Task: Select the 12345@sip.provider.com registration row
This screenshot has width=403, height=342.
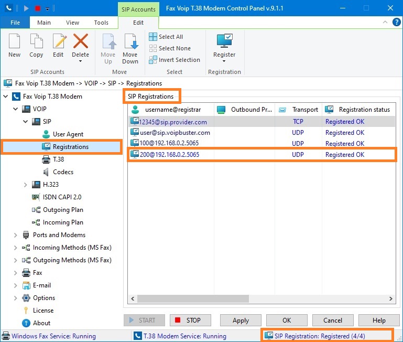Action: (262, 122)
